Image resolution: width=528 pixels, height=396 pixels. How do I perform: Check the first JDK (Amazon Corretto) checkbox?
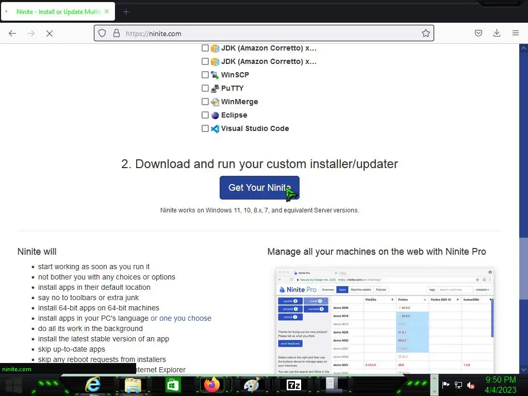(x=205, y=48)
